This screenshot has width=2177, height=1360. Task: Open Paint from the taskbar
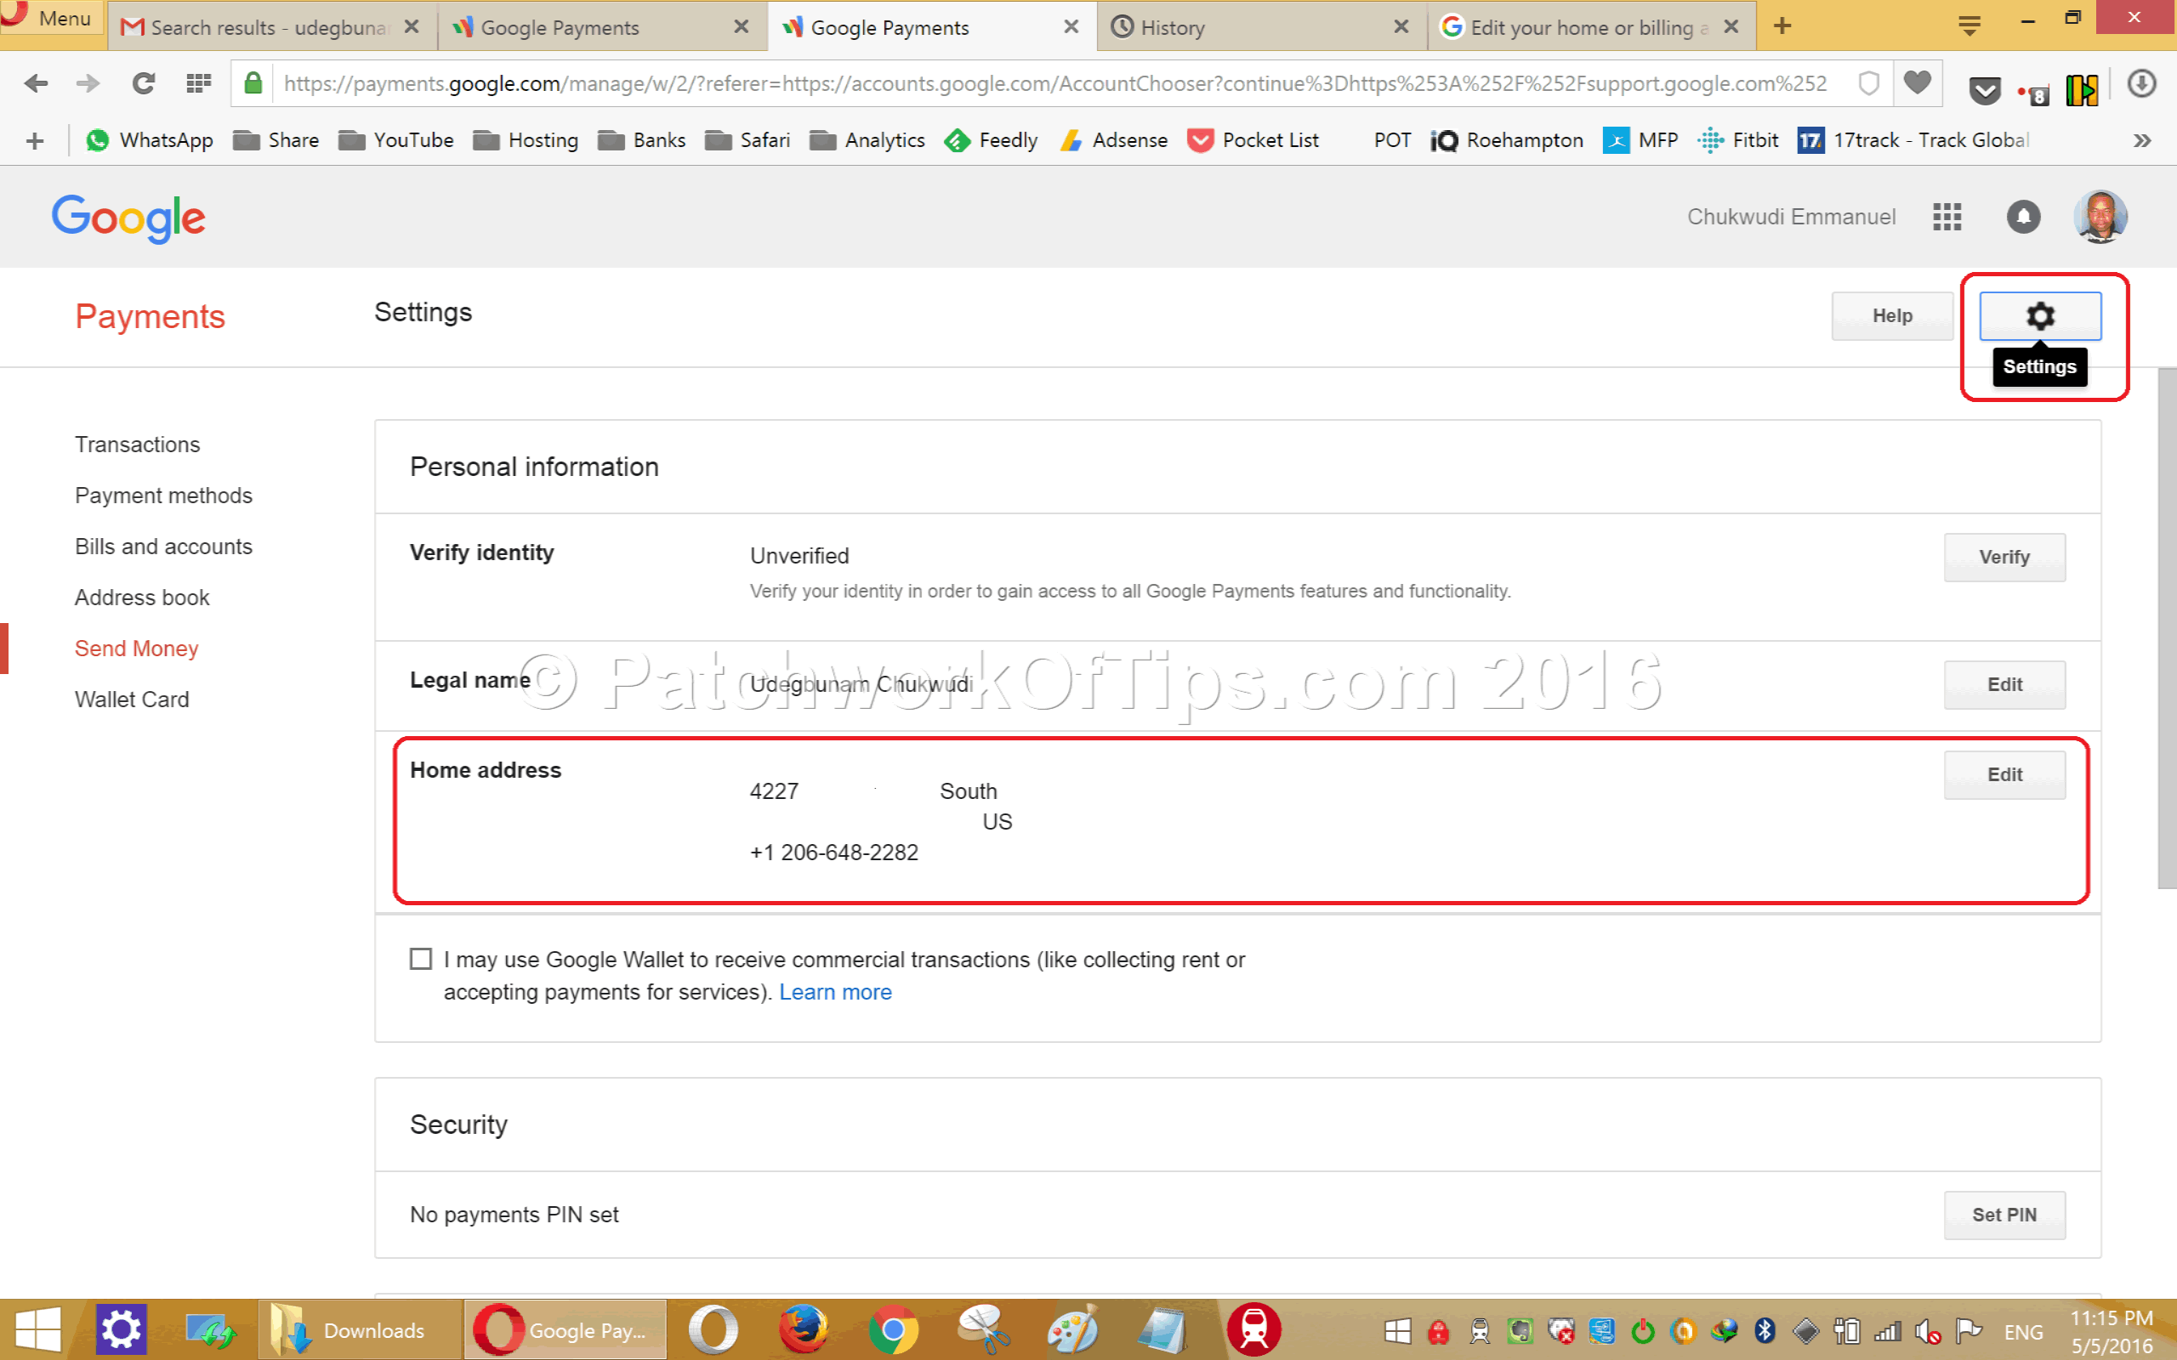pos(1072,1330)
